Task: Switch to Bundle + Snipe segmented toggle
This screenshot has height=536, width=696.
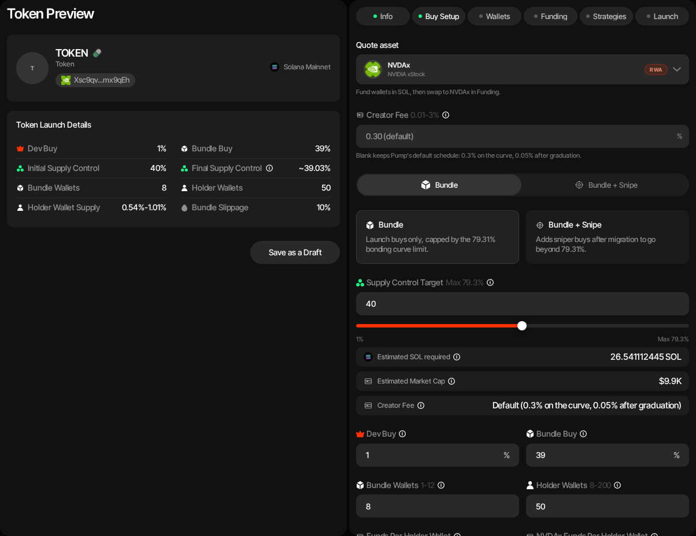Action: [x=606, y=185]
